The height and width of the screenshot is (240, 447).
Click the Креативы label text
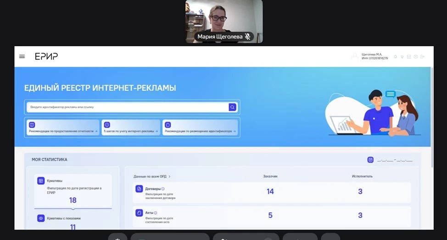(55, 180)
